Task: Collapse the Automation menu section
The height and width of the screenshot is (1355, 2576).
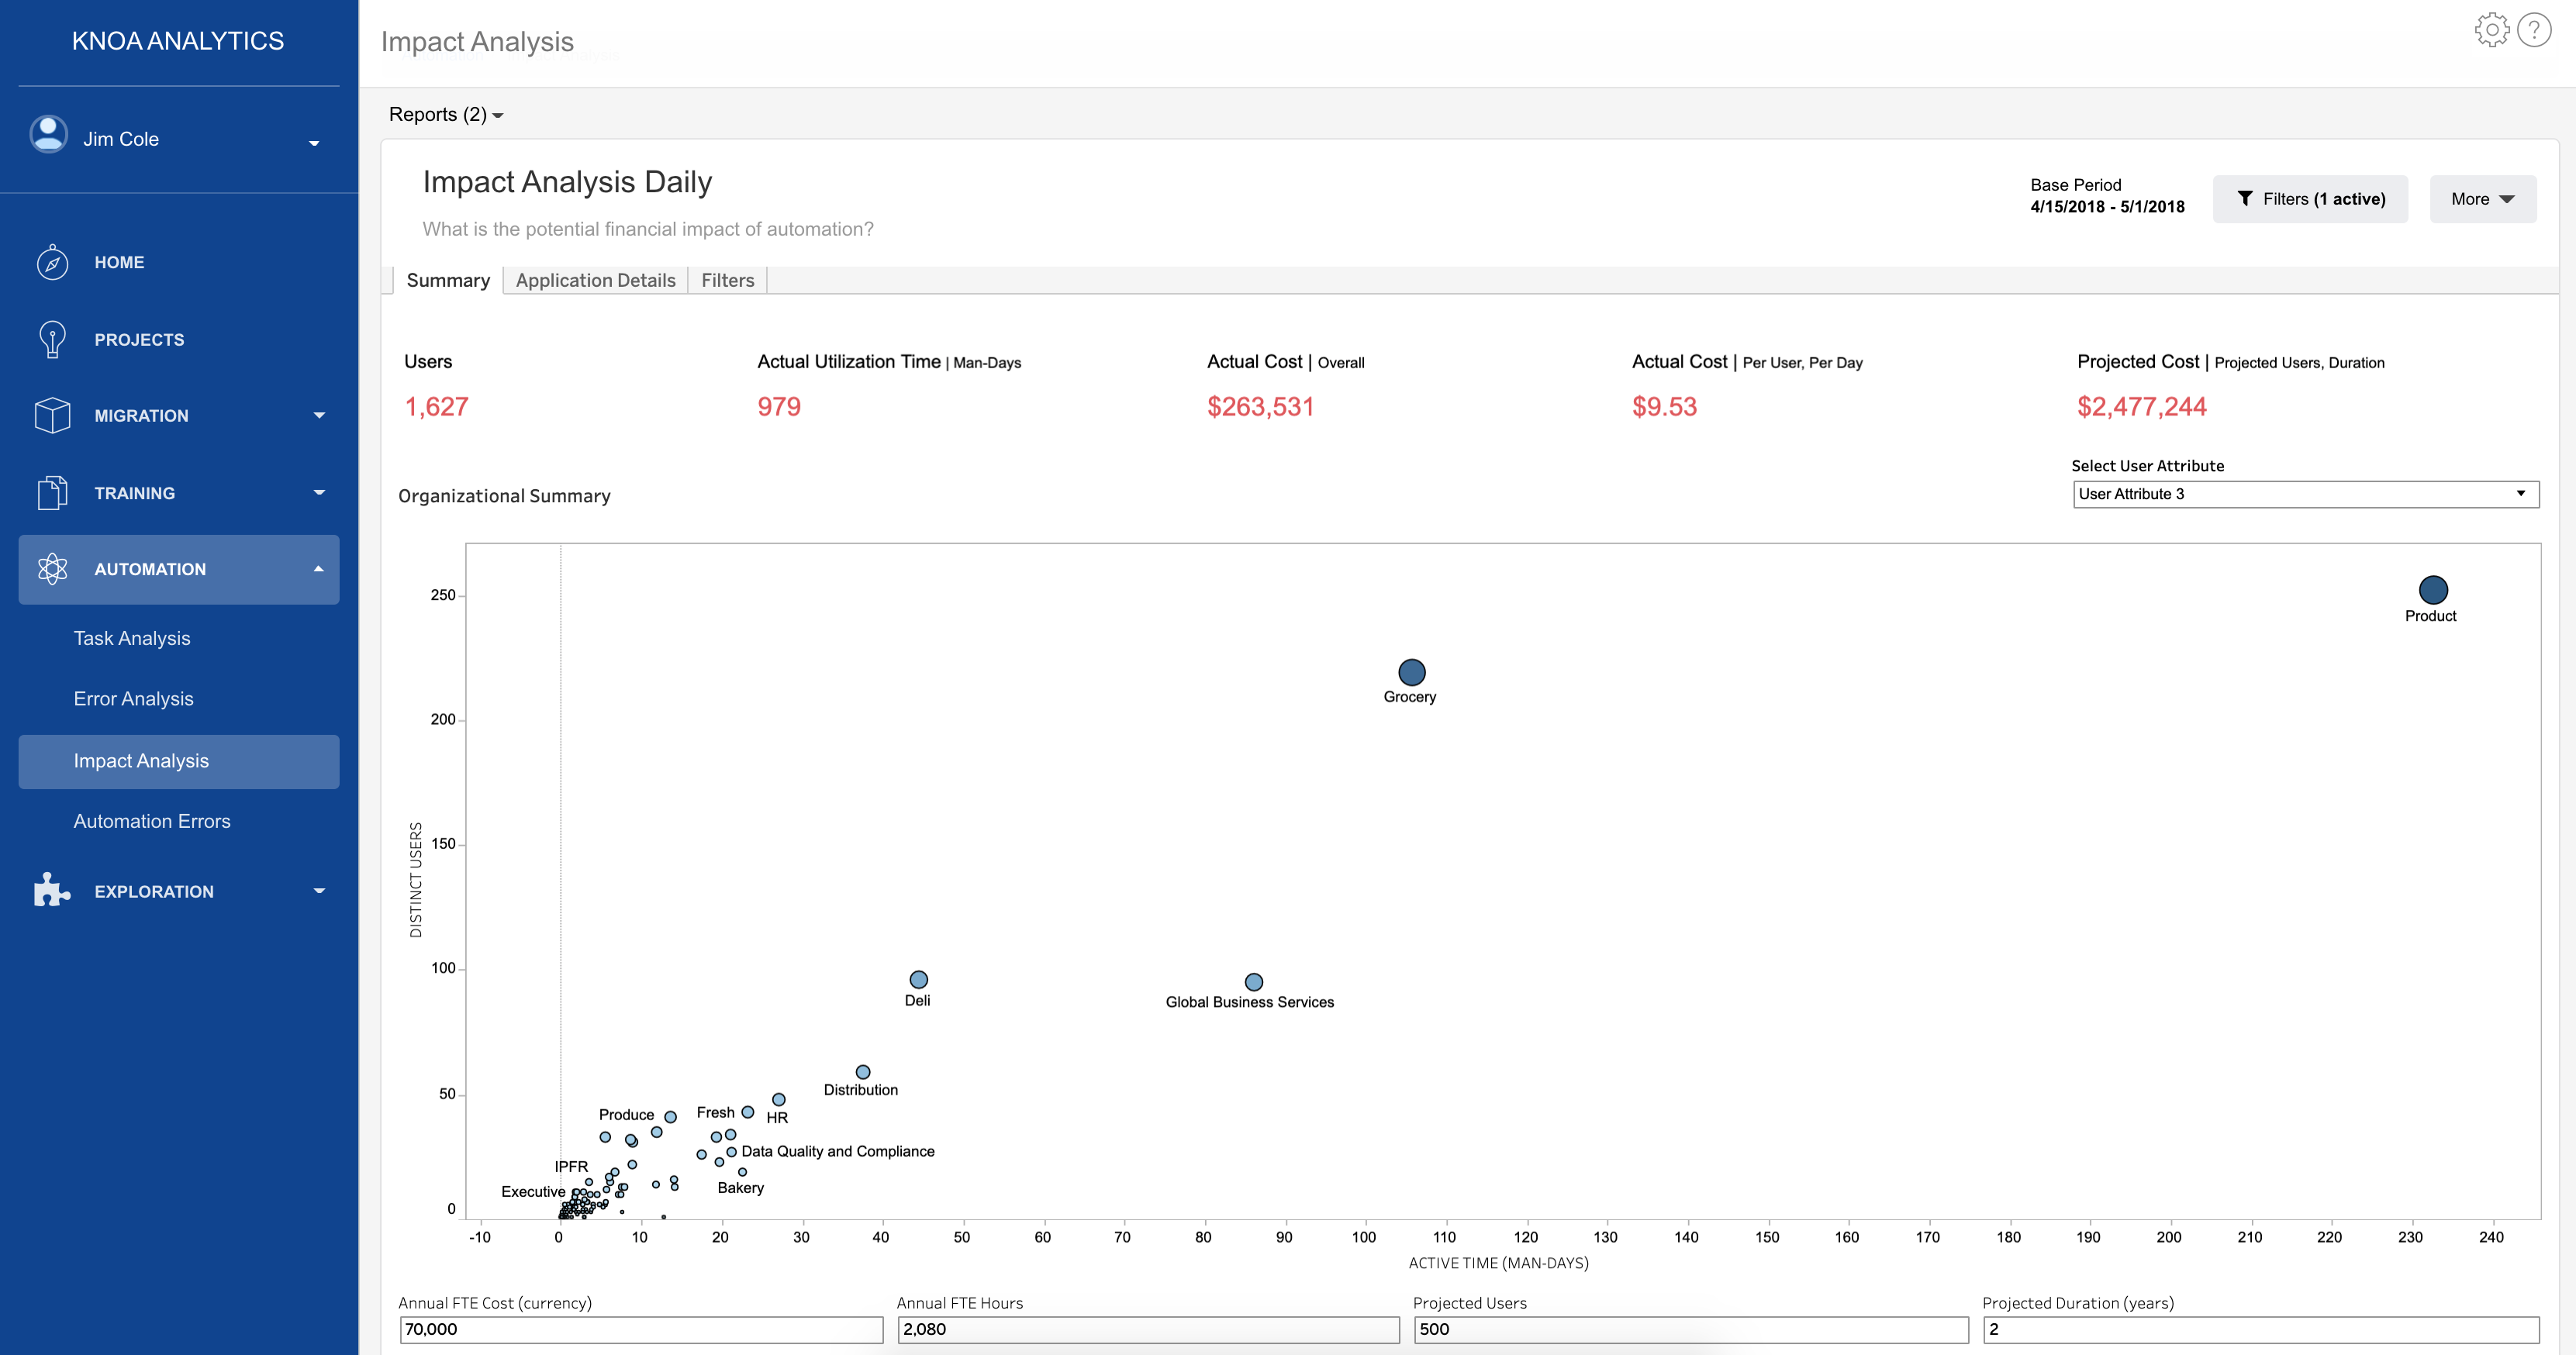Action: tap(319, 569)
